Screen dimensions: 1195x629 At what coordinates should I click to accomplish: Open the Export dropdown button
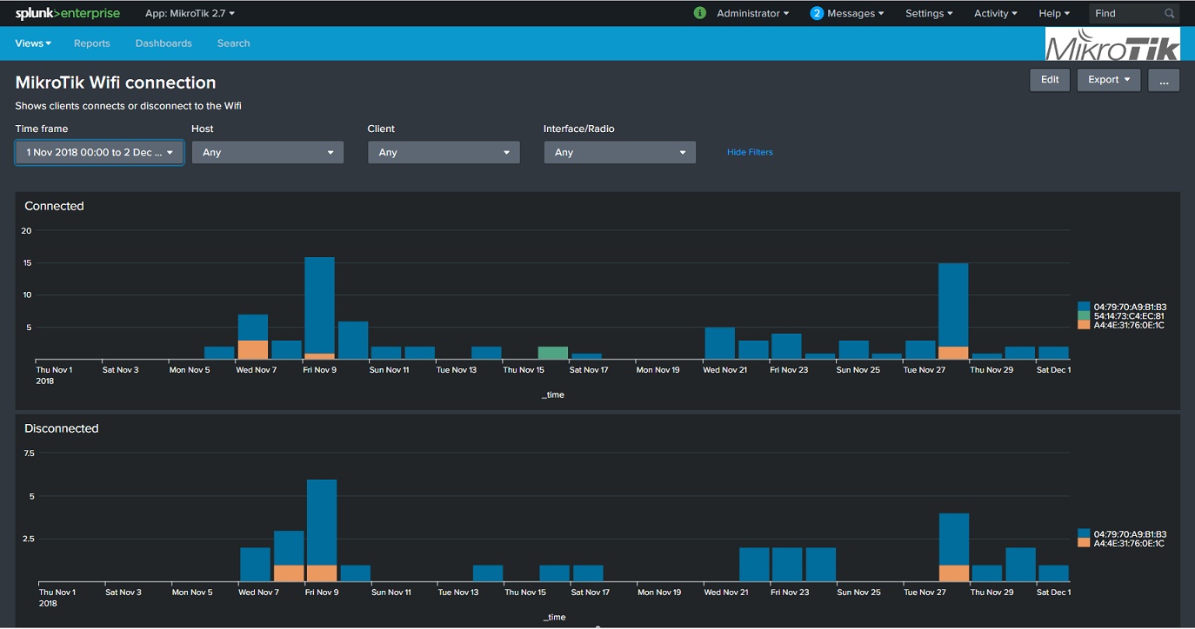1109,80
